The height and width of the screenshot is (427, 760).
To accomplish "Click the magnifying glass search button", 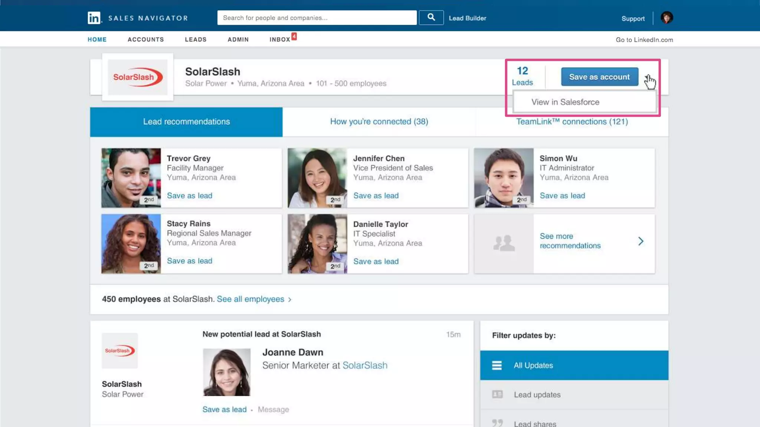I will [431, 17].
